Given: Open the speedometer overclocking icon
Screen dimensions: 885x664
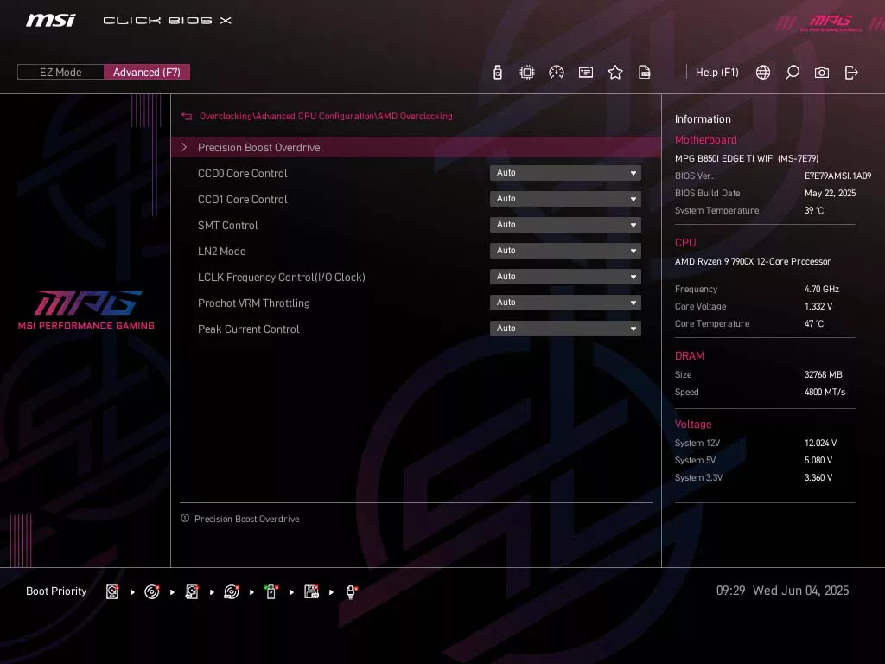Looking at the screenshot, I should tap(557, 73).
